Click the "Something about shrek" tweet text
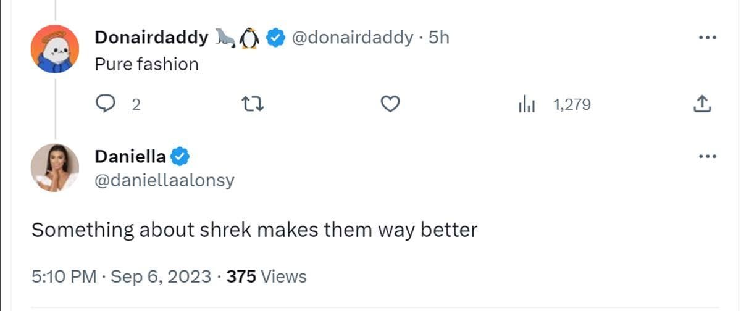741x311 pixels. pyautogui.click(x=254, y=230)
